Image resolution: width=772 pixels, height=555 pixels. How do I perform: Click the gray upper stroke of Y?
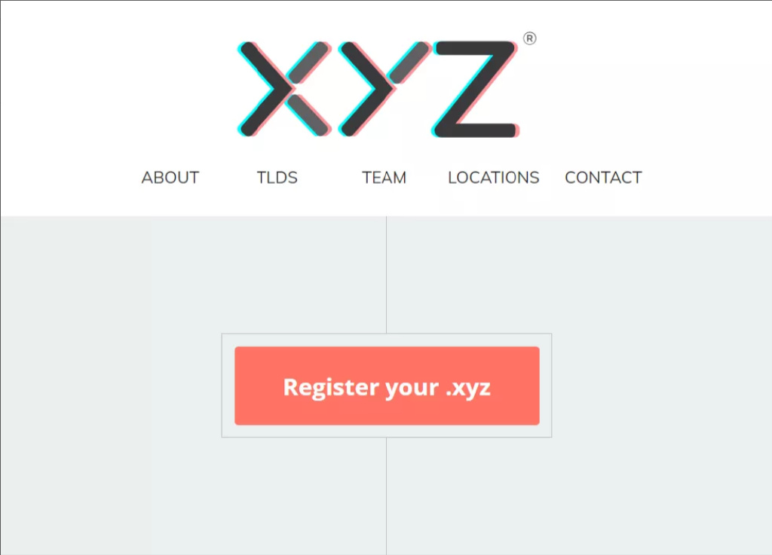tap(408, 63)
